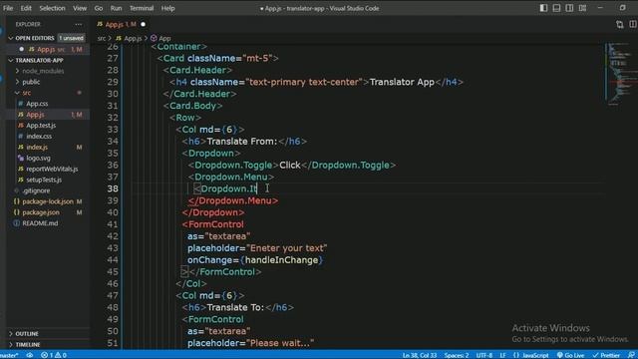Open the File menu
This screenshot has height=359, width=638.
click(8, 8)
